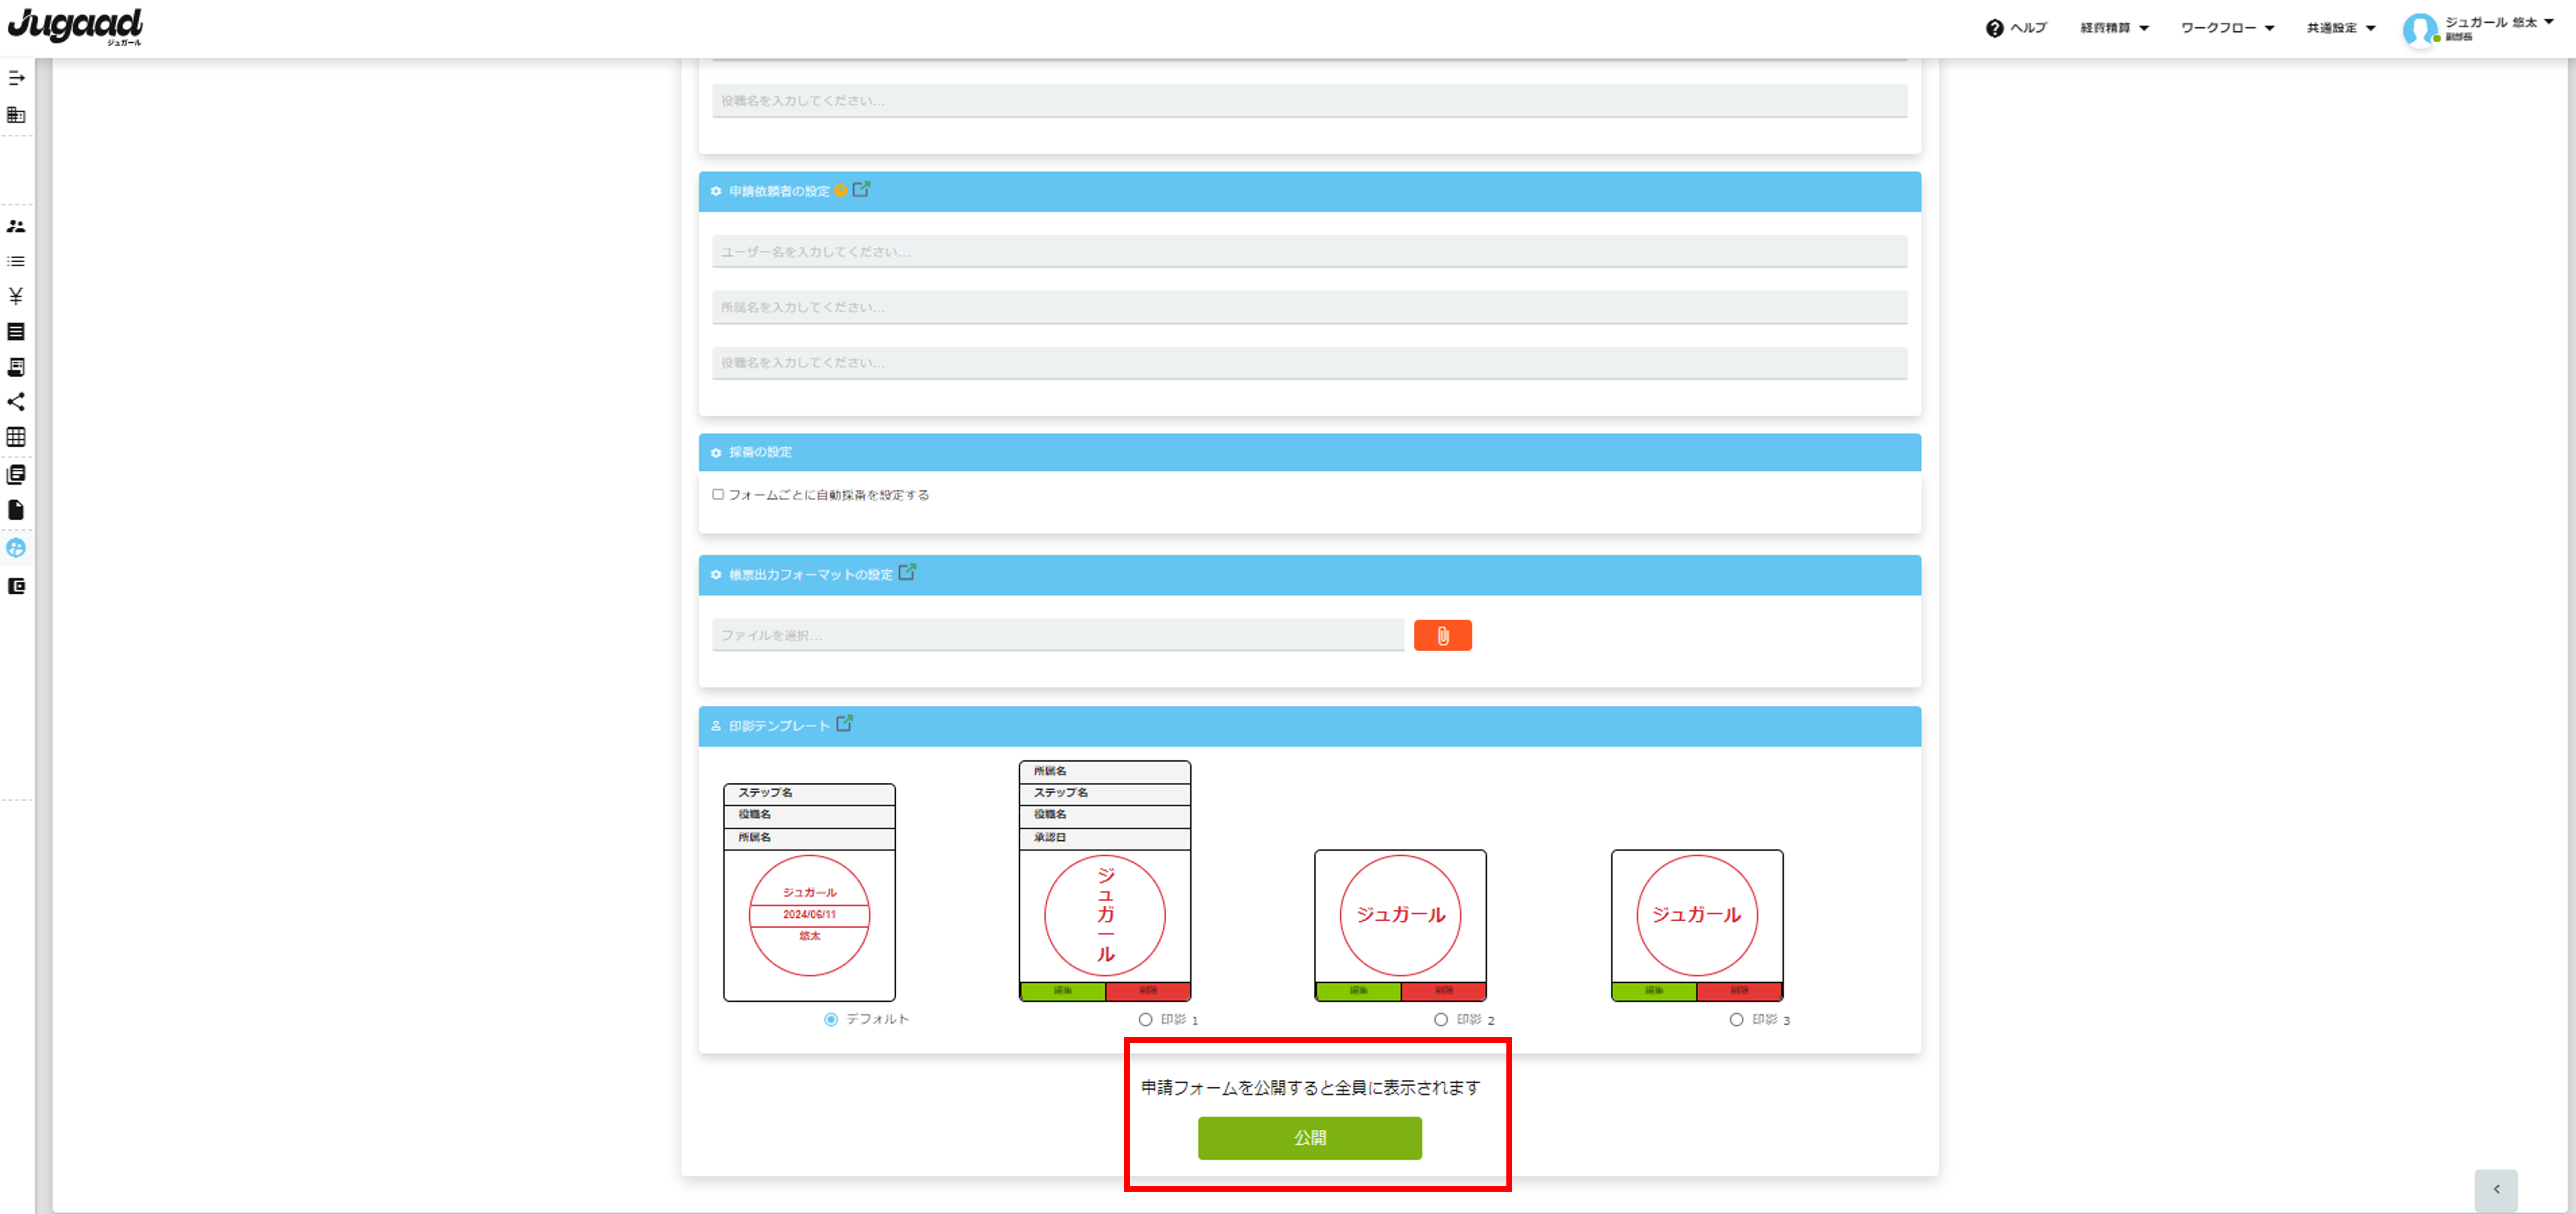Select the 印影 3 radio button
The width and height of the screenshot is (2576, 1214).
coord(1736,1020)
